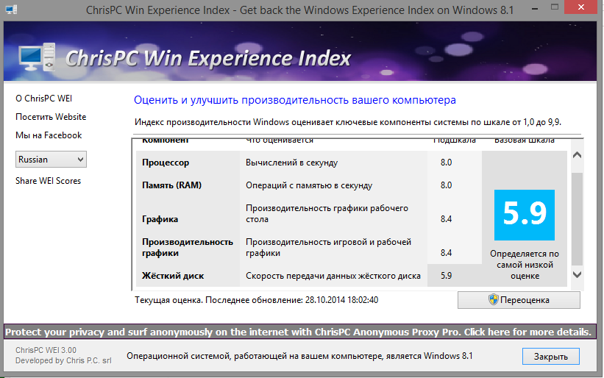Click Скорость передачи данных жёсткого диска text
The width and height of the screenshot is (604, 378).
[333, 276]
